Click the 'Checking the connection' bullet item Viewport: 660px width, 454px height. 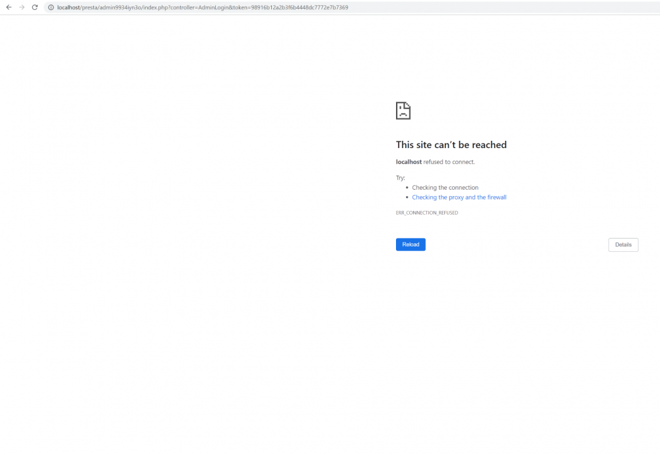coord(445,187)
